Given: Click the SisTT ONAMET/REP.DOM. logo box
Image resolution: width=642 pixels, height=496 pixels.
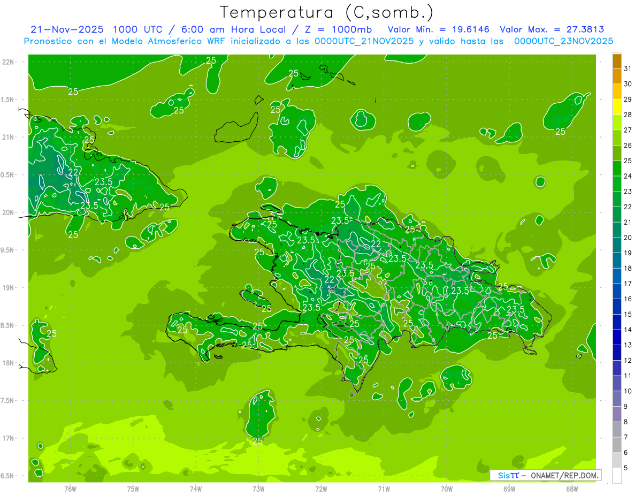Looking at the screenshot, I should 546,475.
